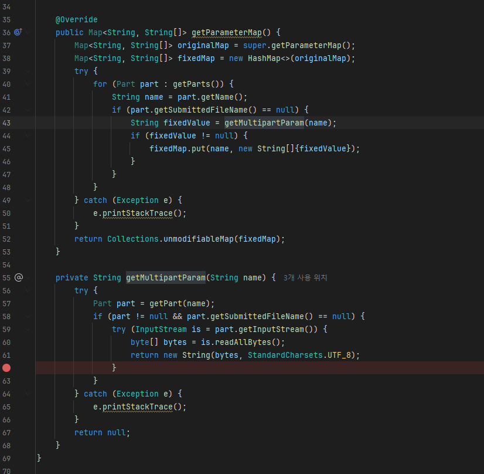Collapse the getMultipartParam method fold on line 55
The width and height of the screenshot is (484, 474).
[x=28, y=277]
